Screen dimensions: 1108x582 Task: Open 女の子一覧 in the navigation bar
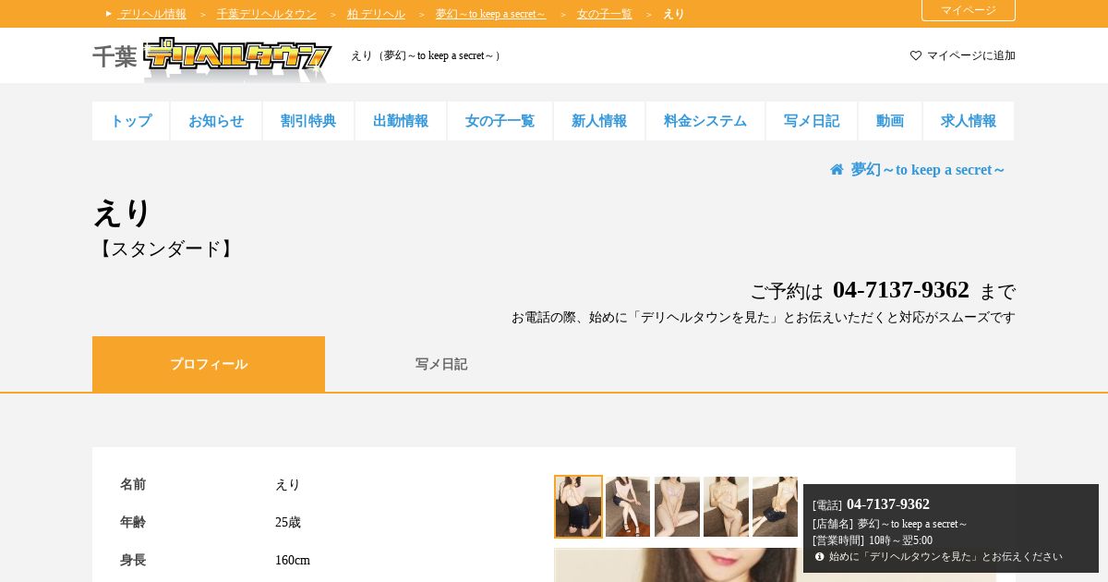point(500,121)
